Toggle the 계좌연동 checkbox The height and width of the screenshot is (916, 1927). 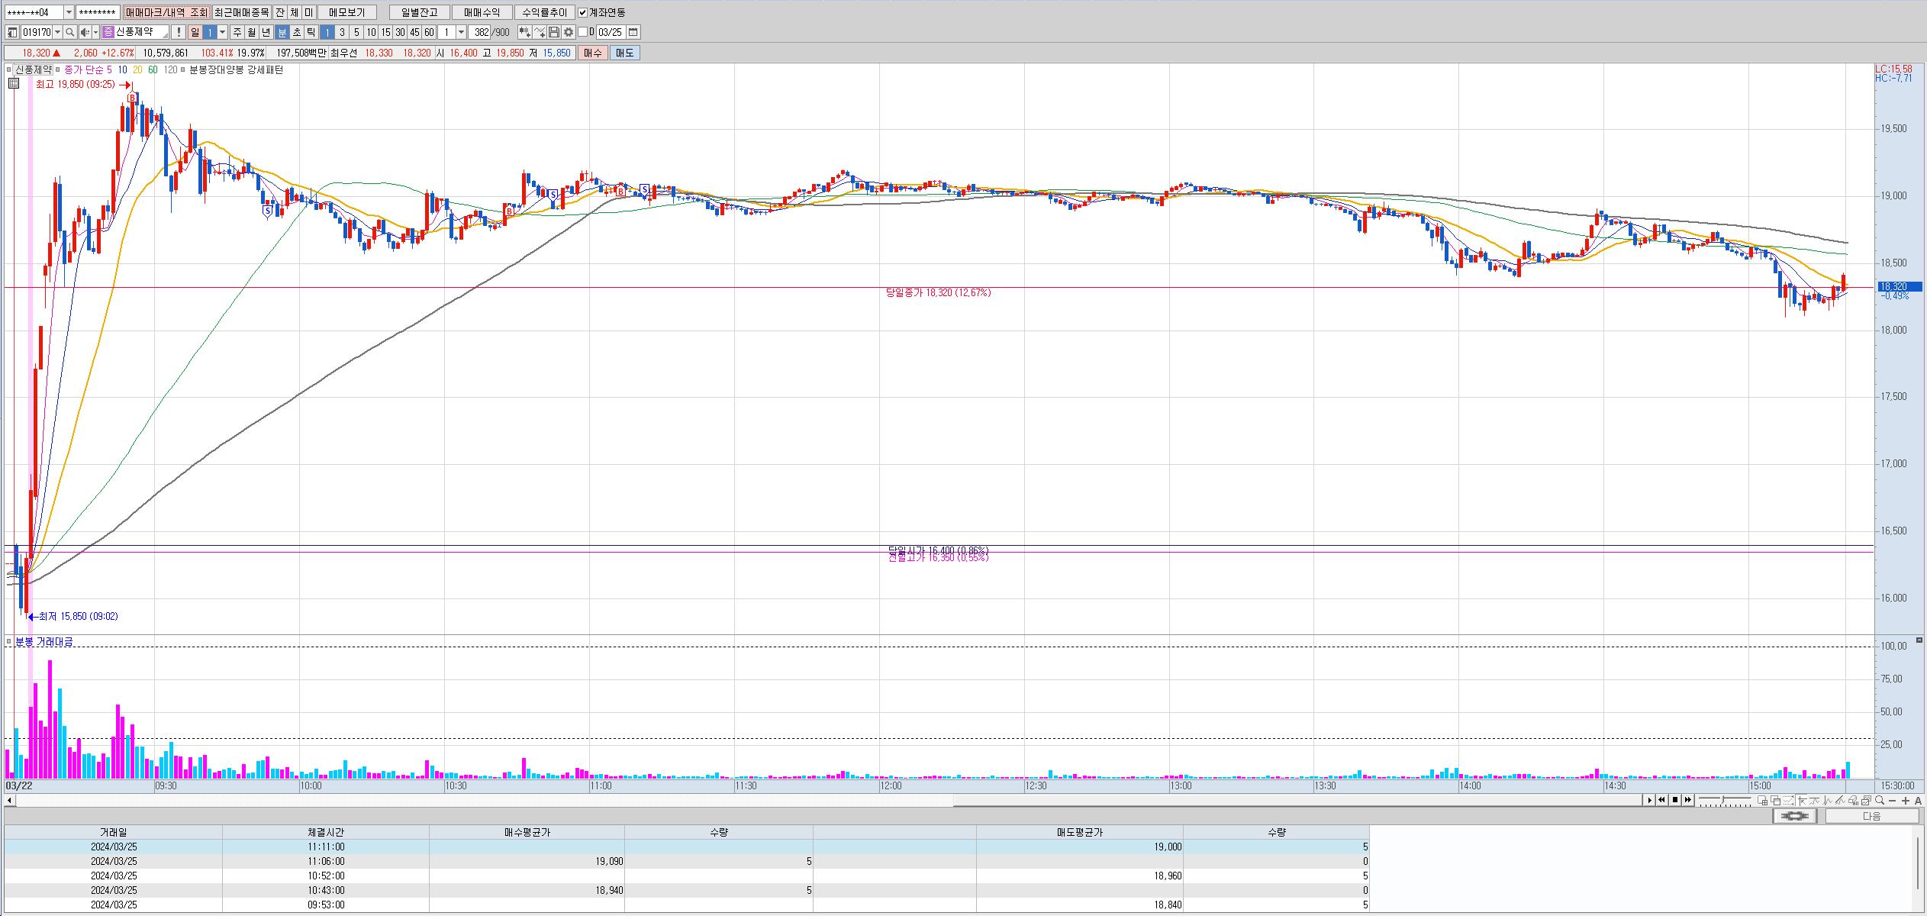point(583,12)
